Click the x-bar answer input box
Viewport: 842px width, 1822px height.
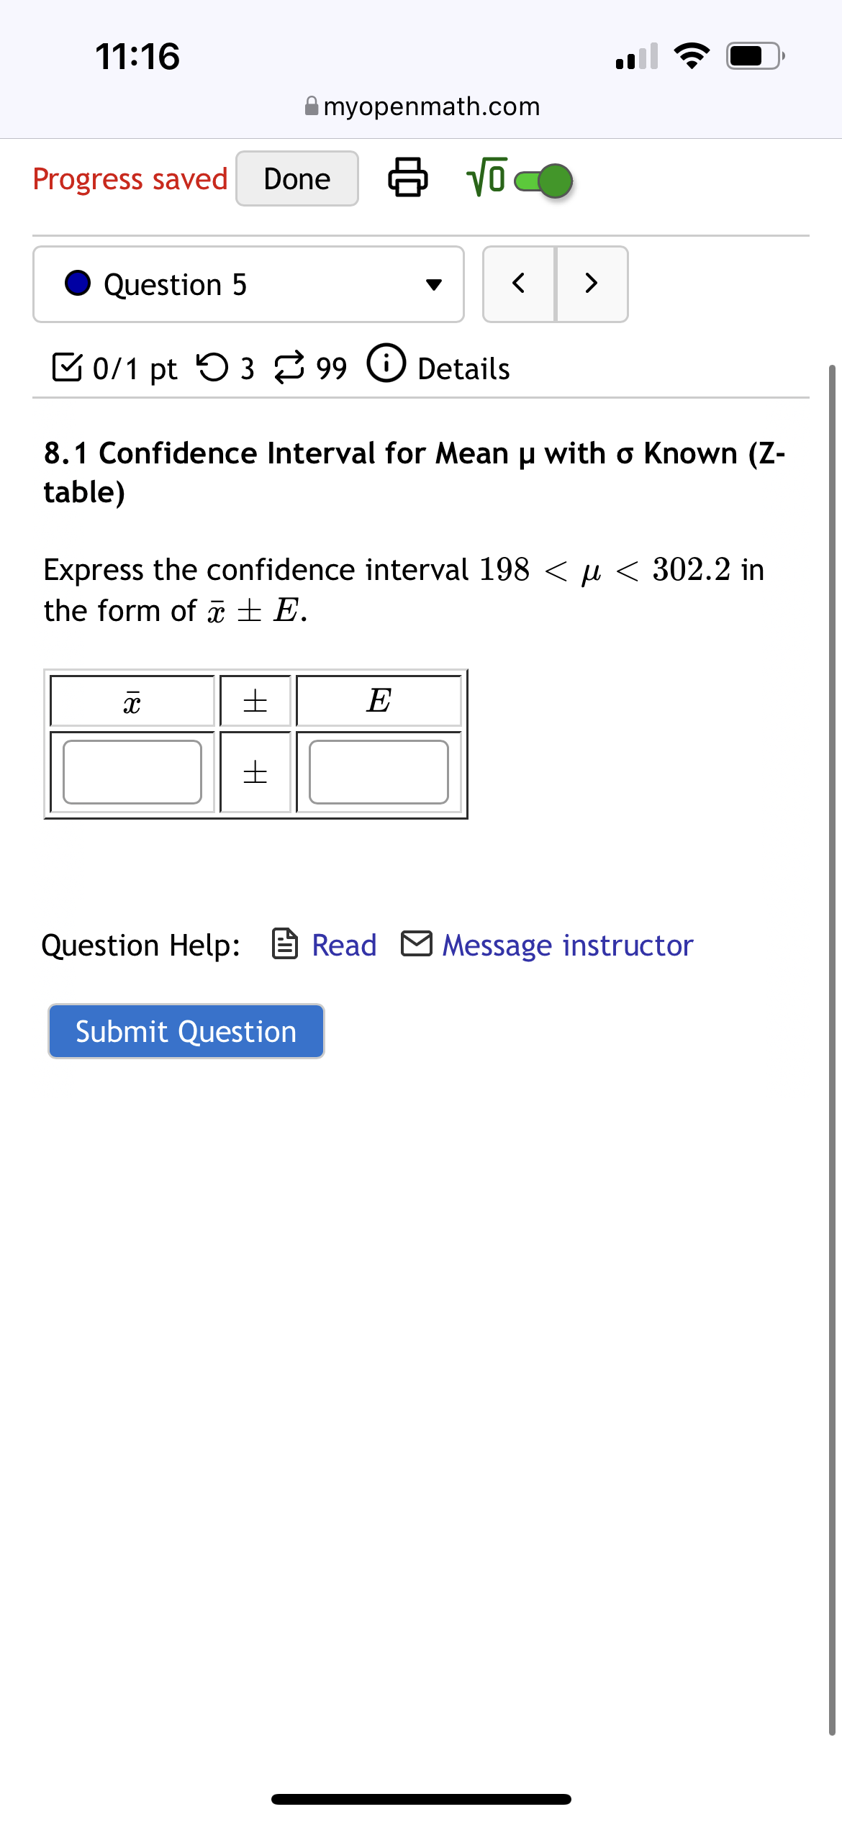click(x=132, y=772)
